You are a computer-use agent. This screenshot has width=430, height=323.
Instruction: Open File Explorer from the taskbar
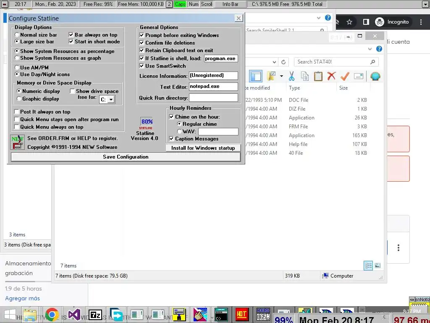click(x=30, y=315)
